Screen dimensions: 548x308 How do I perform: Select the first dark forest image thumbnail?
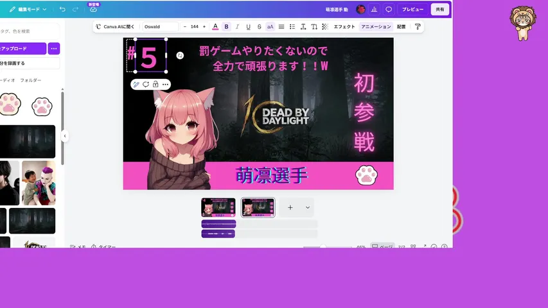click(x=28, y=141)
